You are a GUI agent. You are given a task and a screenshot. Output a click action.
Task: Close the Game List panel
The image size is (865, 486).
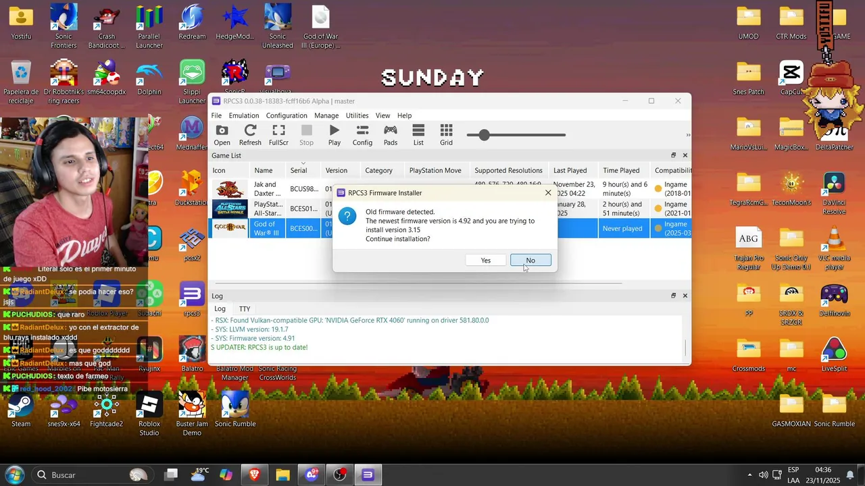pos(685,155)
